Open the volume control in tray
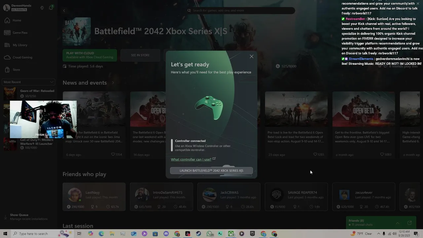 394,234
